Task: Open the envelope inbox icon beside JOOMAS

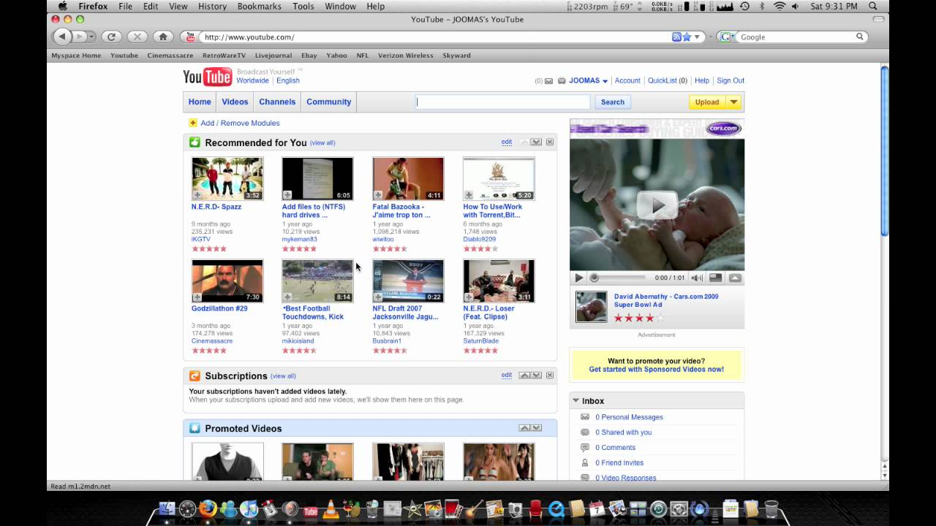Action: coord(548,81)
